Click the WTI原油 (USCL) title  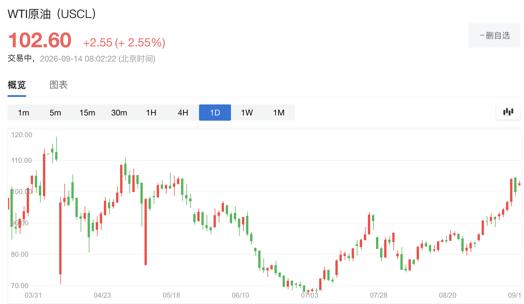[52, 14]
